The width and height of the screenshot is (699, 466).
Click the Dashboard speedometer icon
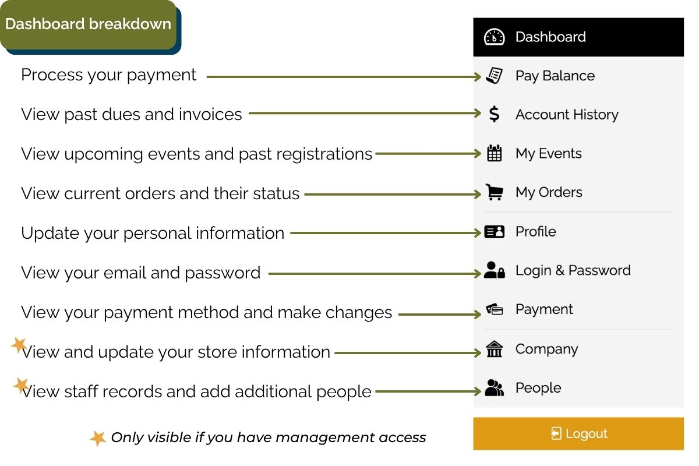[x=494, y=37]
